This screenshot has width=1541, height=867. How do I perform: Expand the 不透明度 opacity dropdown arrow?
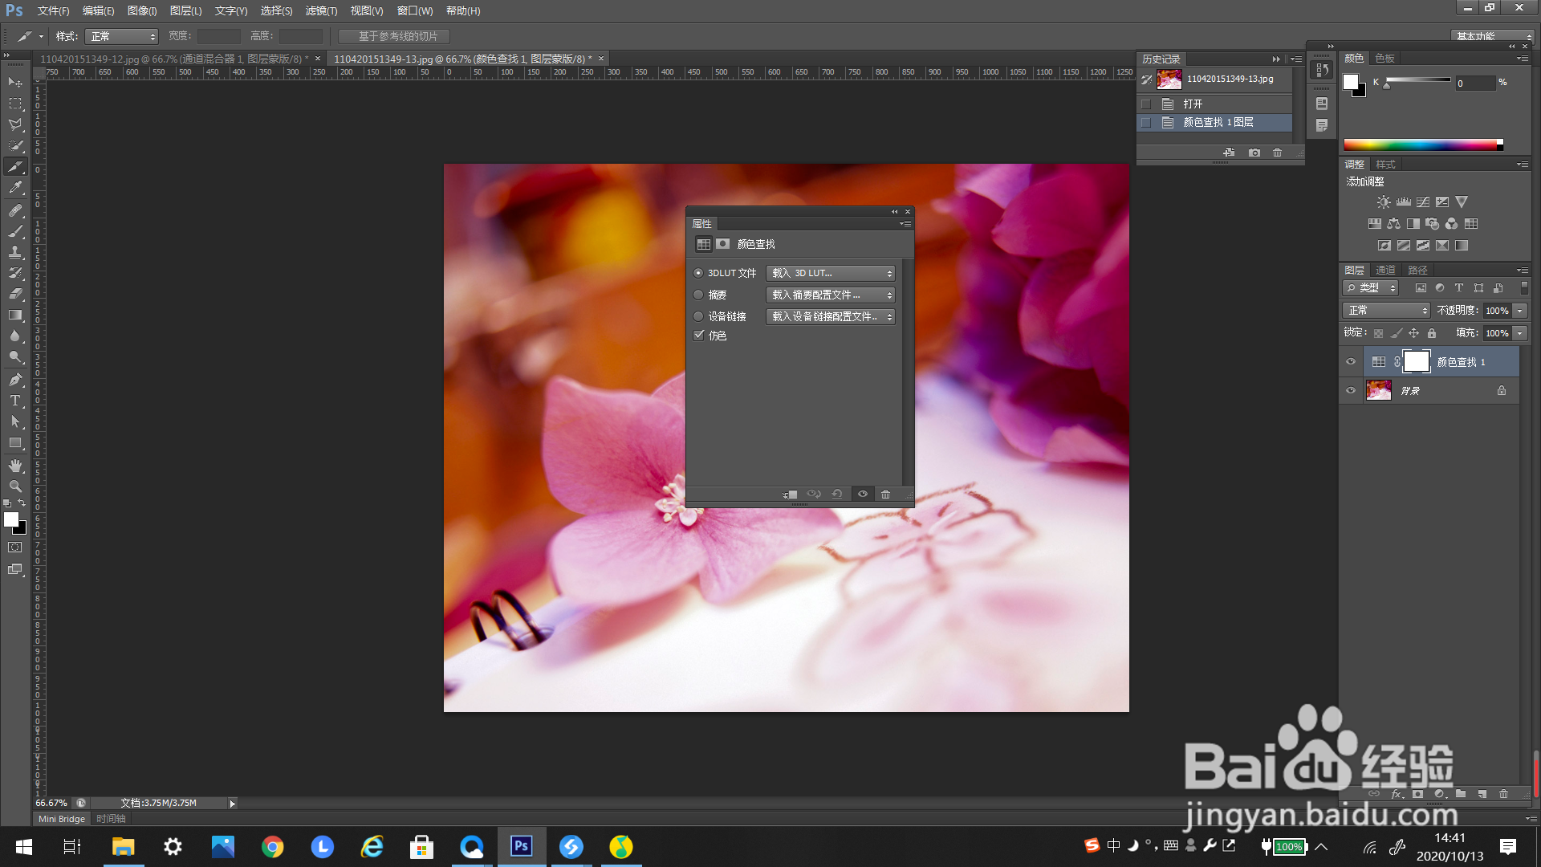pos(1520,311)
